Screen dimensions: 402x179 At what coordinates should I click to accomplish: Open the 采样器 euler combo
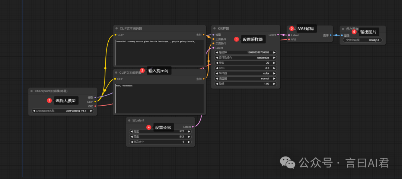[x=246, y=73]
